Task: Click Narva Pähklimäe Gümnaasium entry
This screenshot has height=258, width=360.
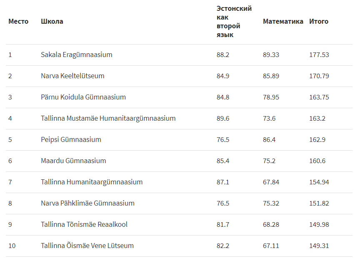Action: coord(87,203)
